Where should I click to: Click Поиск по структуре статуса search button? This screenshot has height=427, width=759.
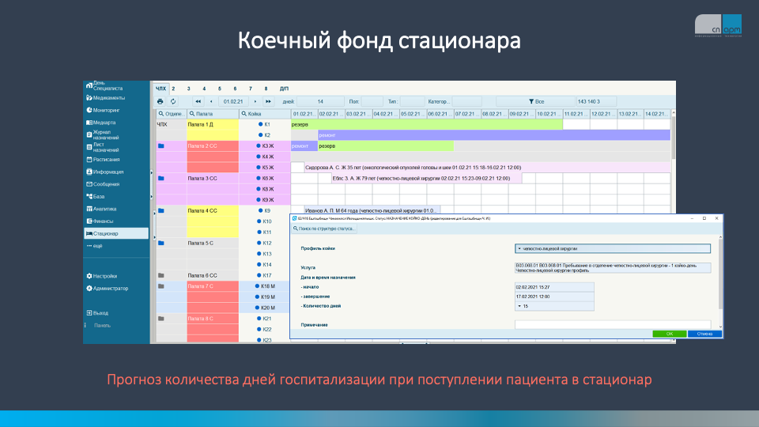tap(324, 229)
